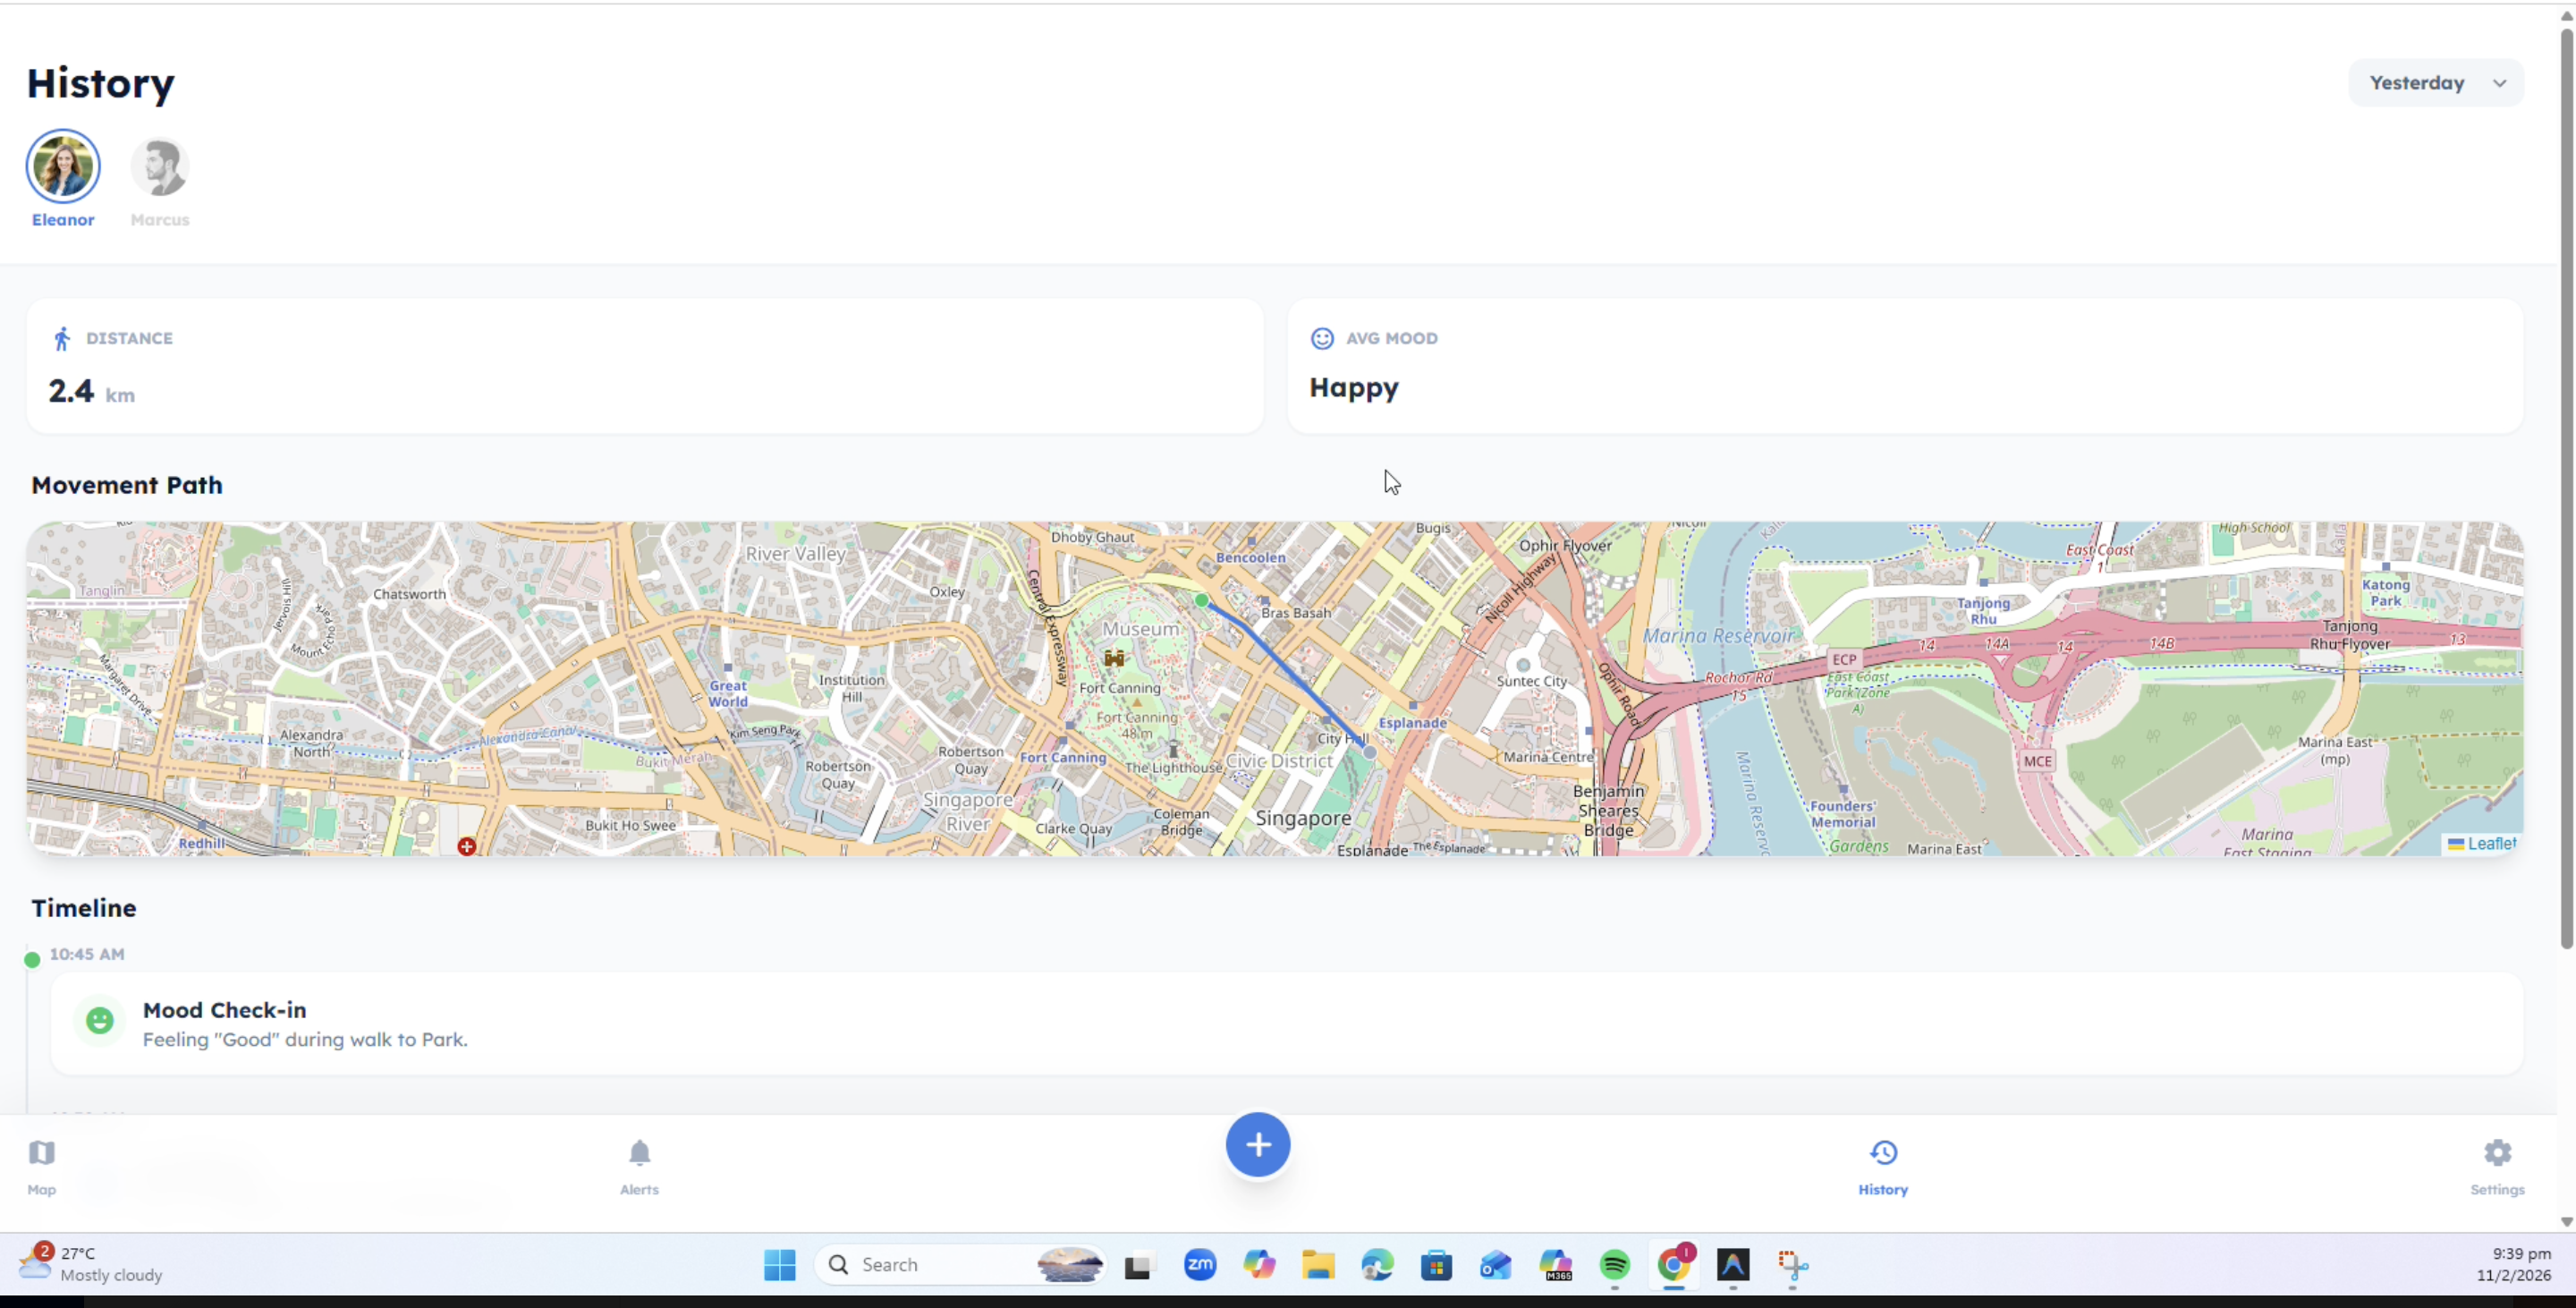The width and height of the screenshot is (2576, 1308).
Task: Open the Alerts bell icon
Action: pos(639,1153)
